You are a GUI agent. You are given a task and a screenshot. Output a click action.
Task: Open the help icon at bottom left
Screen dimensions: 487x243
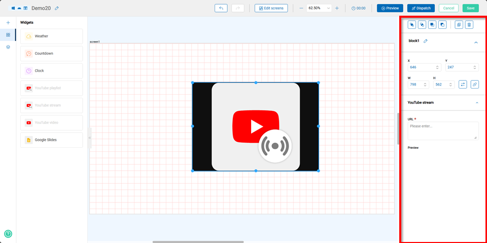click(8, 234)
